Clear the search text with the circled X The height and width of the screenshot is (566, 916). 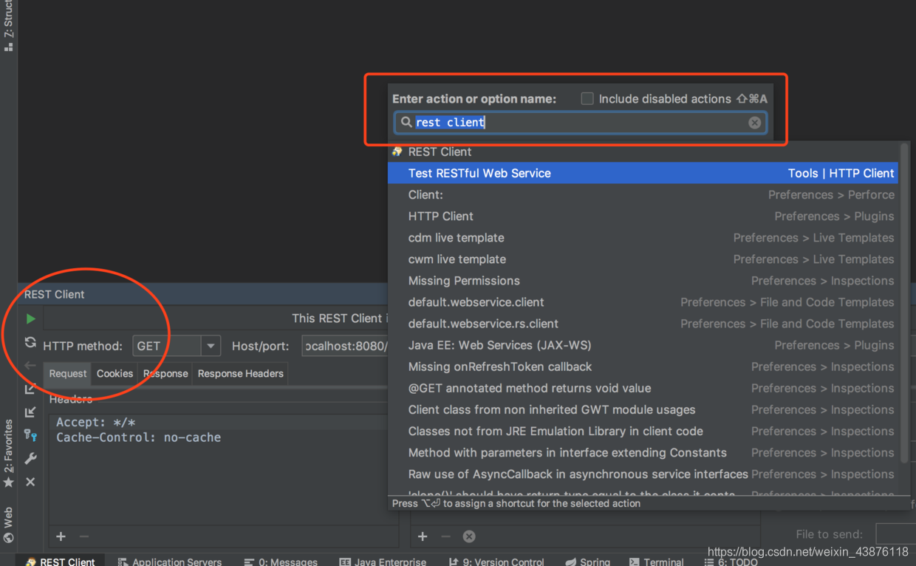tap(754, 123)
